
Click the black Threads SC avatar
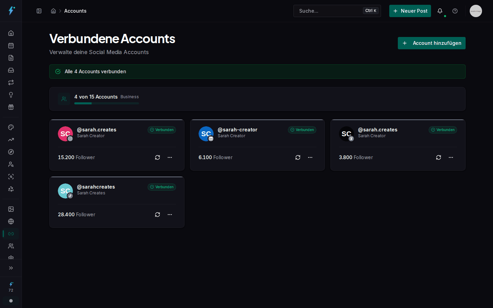[346, 134]
